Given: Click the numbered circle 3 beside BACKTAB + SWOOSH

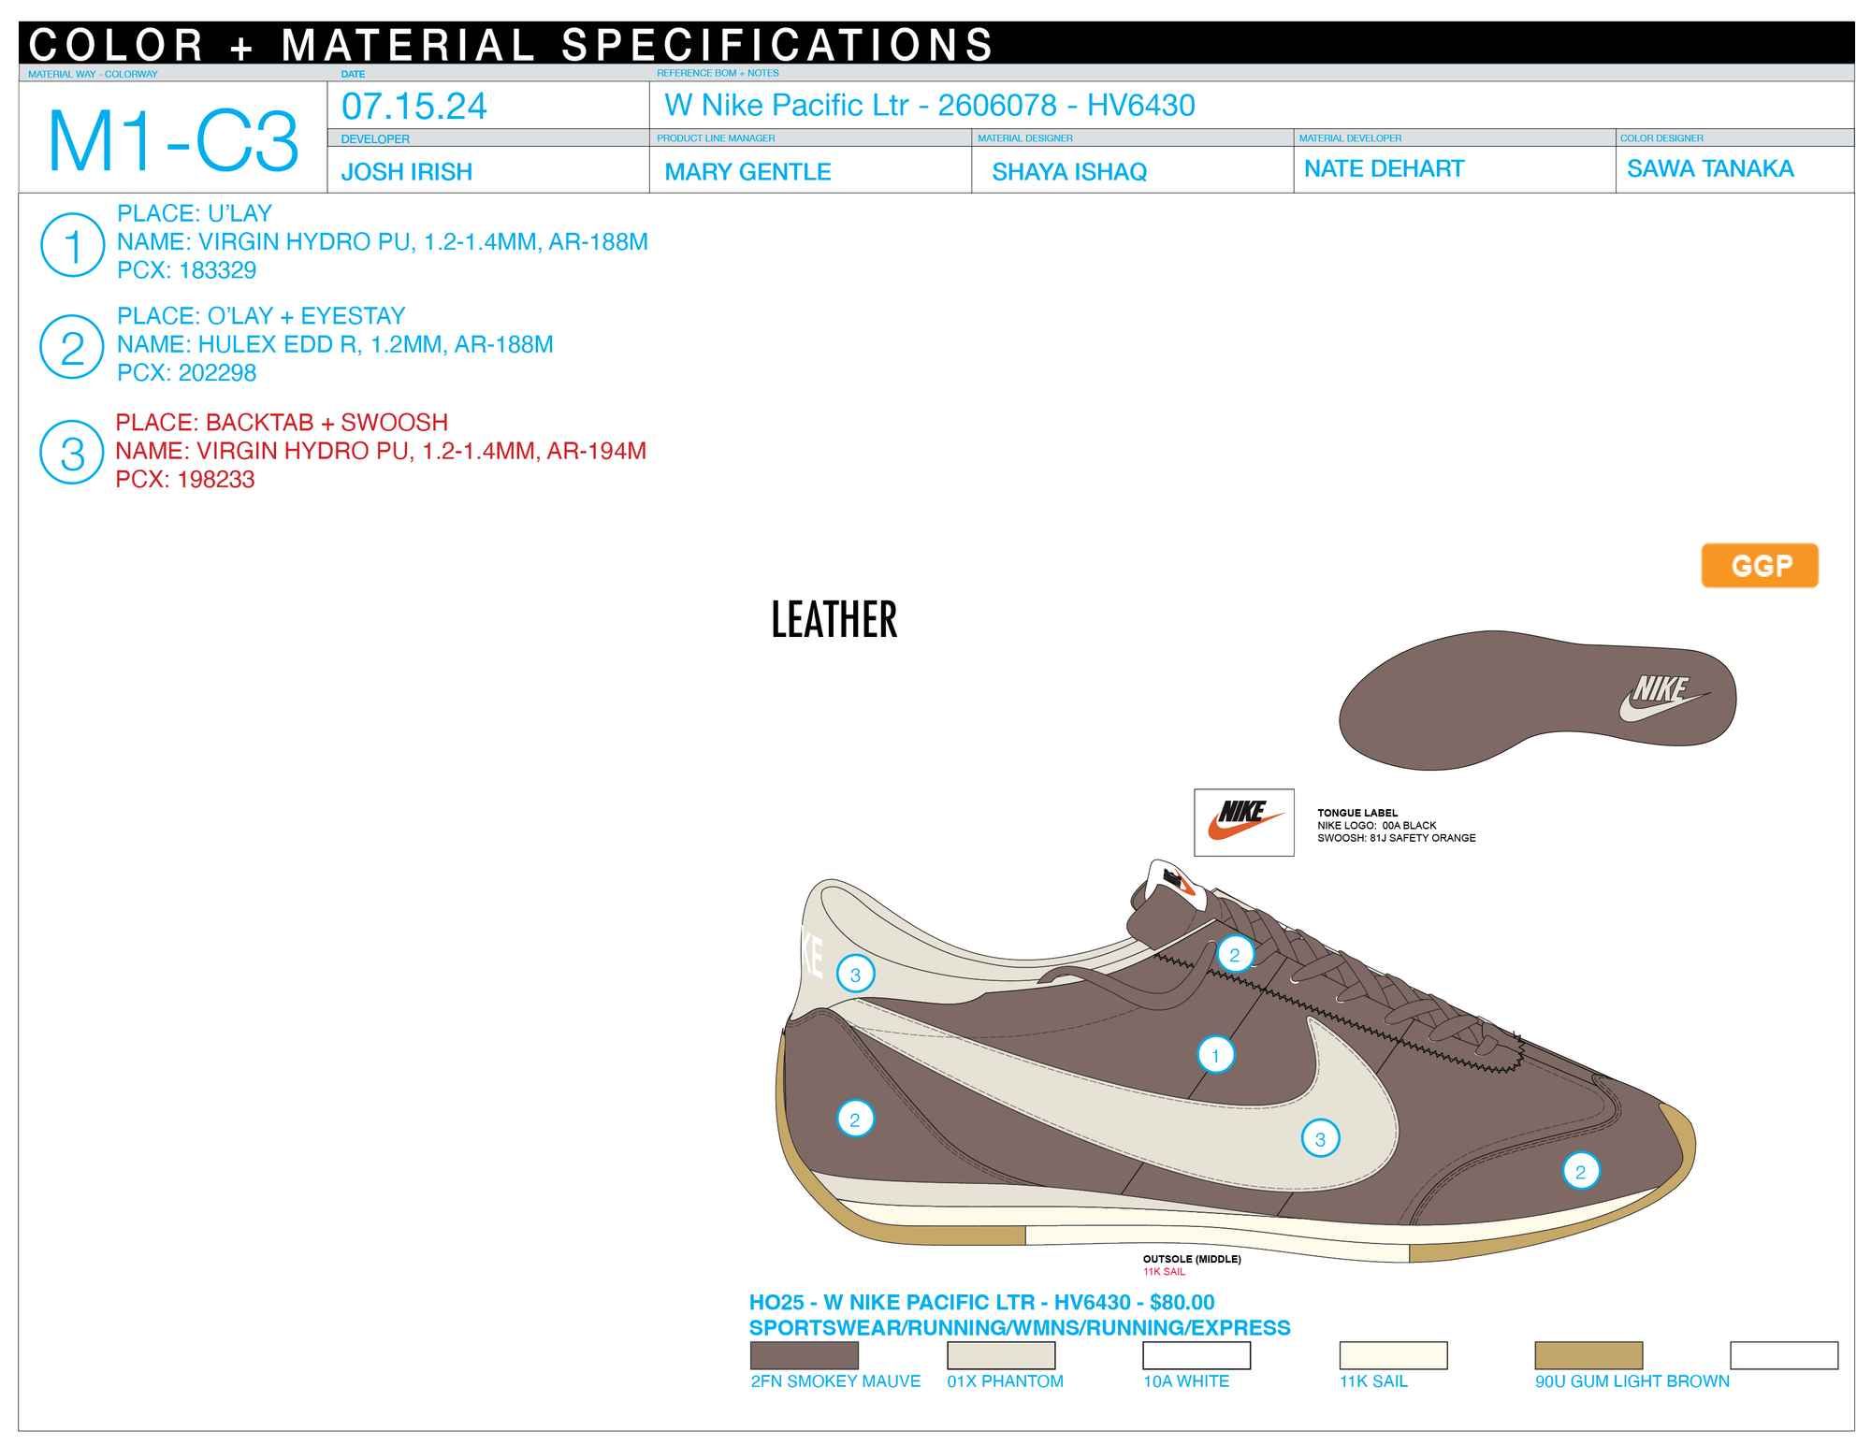Looking at the screenshot, I should (x=72, y=453).
